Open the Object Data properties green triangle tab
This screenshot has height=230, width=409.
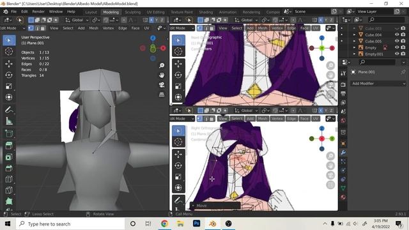tap(343, 188)
